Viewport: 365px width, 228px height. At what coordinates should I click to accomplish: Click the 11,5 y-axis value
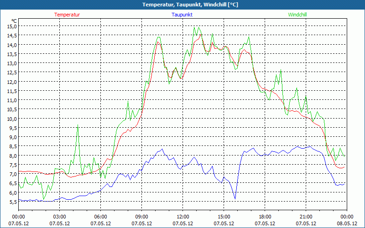12,91
